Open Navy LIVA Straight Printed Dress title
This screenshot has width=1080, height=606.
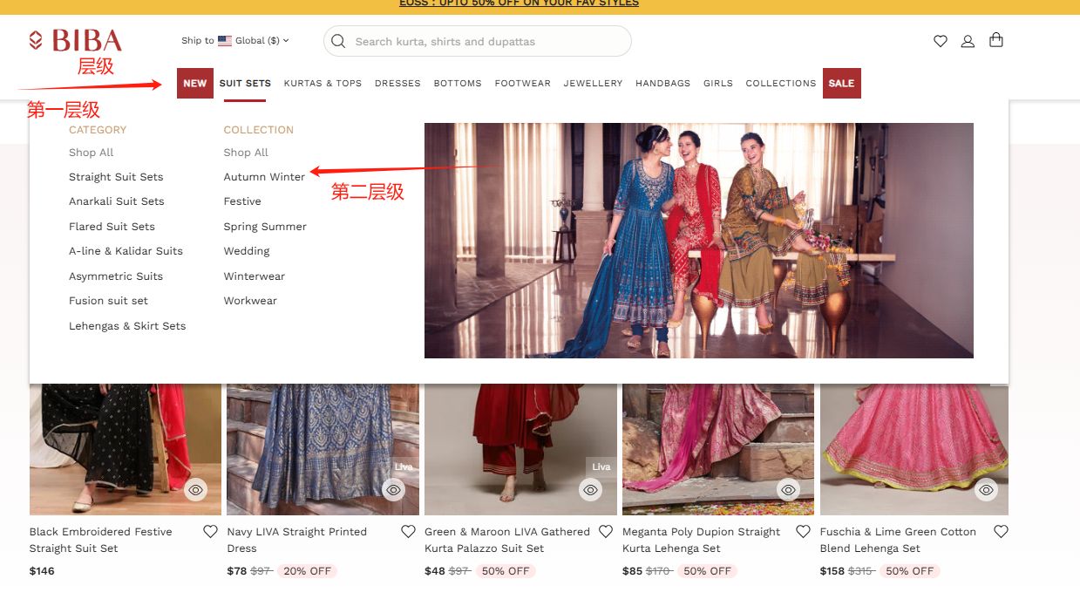pyautogui.click(x=296, y=540)
